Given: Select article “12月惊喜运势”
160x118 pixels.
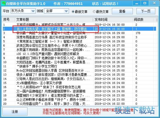Looking at the screenshot, I should [x=53, y=104].
